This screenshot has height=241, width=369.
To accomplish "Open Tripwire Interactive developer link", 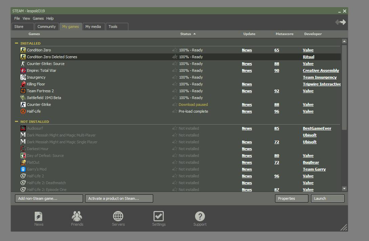I will pyautogui.click(x=322, y=84).
